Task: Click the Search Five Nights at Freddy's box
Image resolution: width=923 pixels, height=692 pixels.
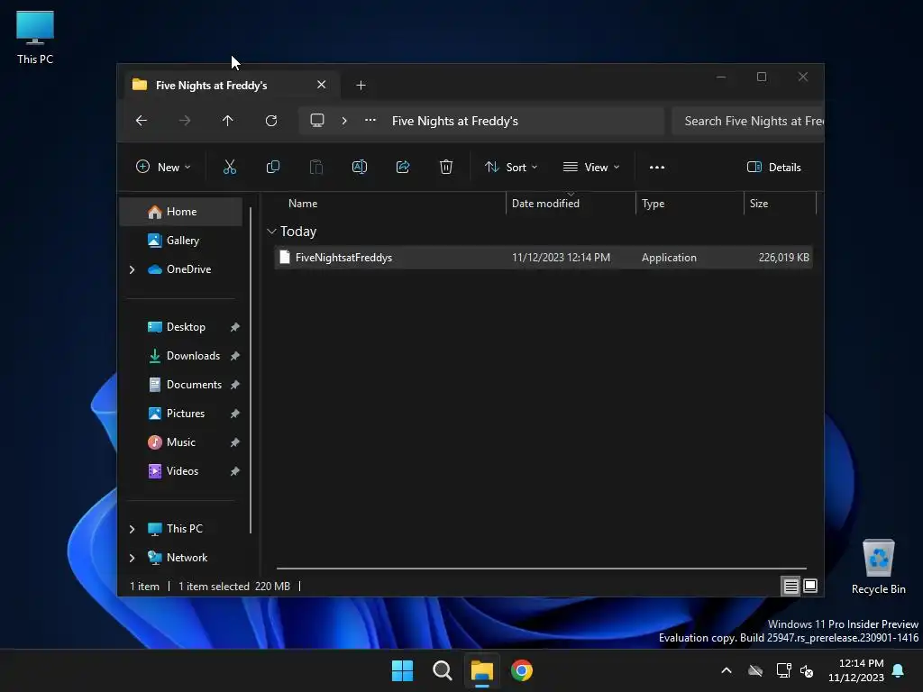Action: (747, 121)
